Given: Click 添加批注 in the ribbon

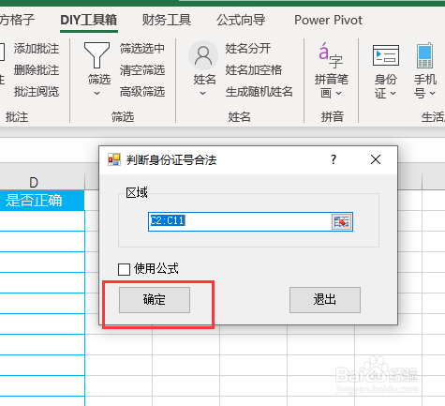Looking at the screenshot, I should pyautogui.click(x=37, y=49).
